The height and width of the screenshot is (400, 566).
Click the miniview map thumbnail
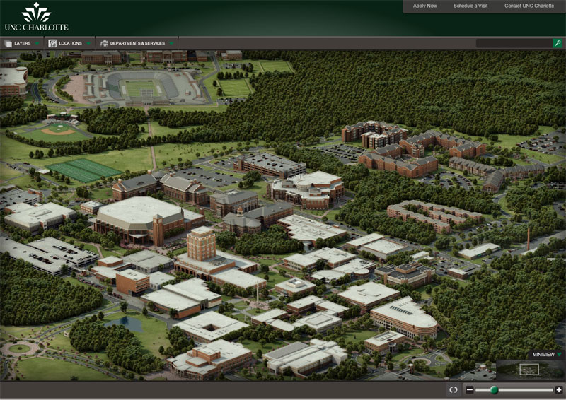pyautogui.click(x=529, y=370)
